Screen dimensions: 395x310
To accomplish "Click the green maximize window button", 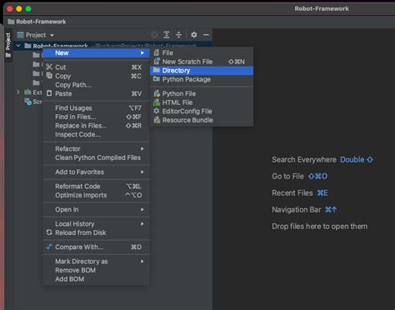I will [x=28, y=8].
